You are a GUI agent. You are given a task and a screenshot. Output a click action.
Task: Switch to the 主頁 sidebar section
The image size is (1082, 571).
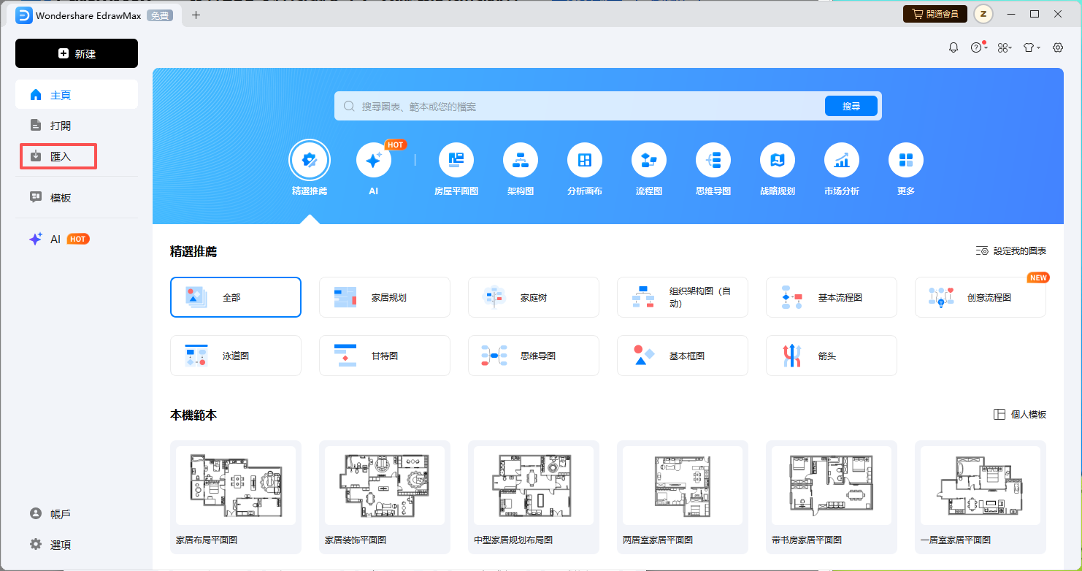click(76, 93)
